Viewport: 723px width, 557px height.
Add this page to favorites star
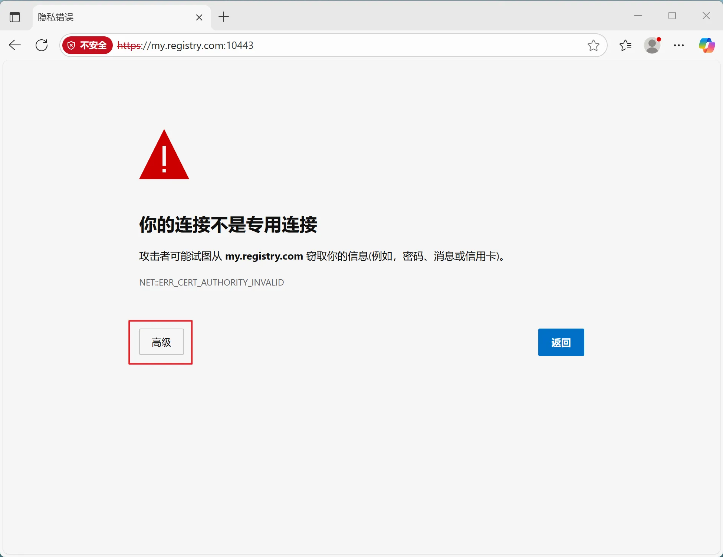(593, 45)
